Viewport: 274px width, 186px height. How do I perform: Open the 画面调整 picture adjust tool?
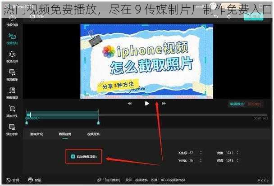[x=12, y=93]
